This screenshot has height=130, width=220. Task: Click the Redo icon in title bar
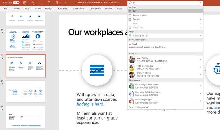click(x=41, y=3)
